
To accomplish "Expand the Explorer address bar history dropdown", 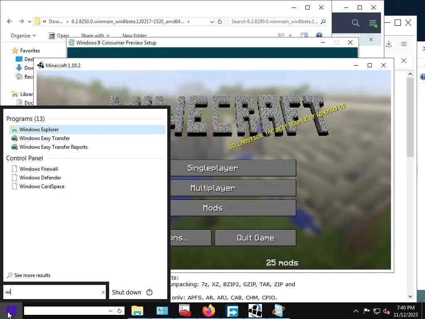I will (x=212, y=22).
